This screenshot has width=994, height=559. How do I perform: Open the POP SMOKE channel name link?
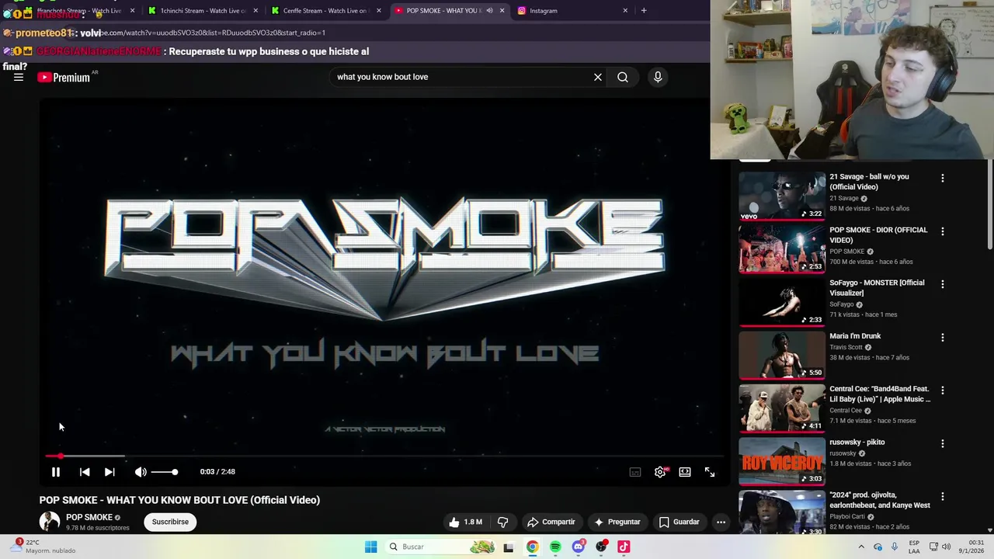pos(89,517)
